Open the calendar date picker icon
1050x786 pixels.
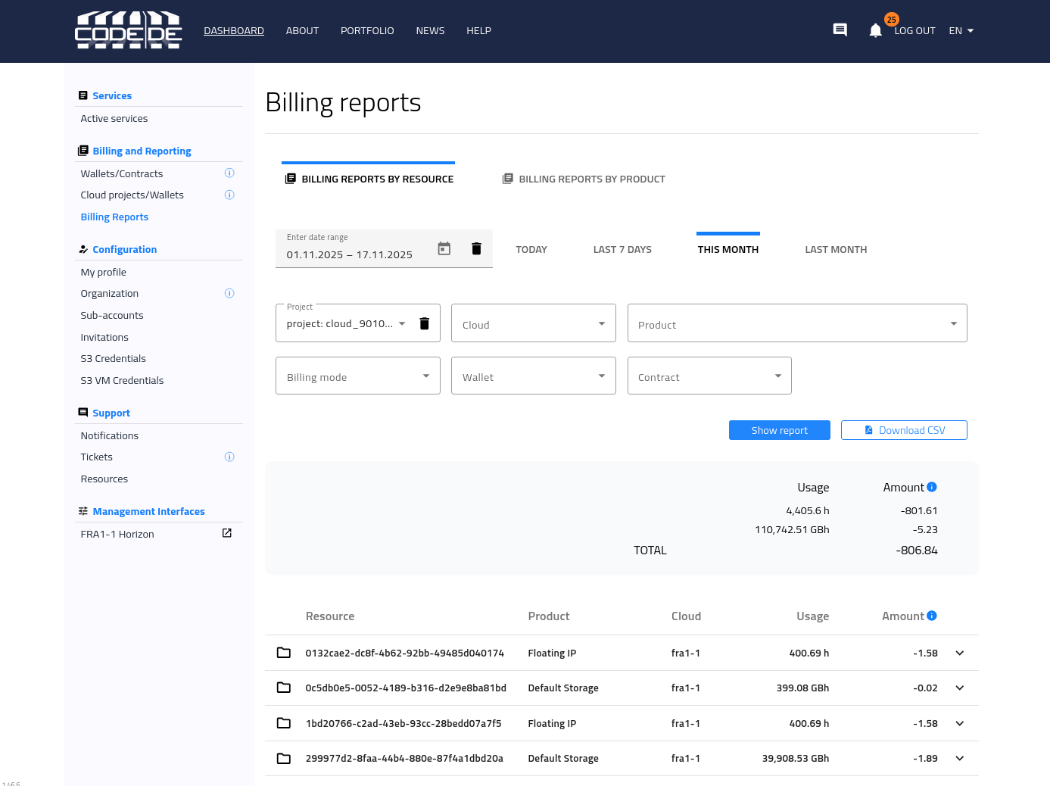coord(444,248)
